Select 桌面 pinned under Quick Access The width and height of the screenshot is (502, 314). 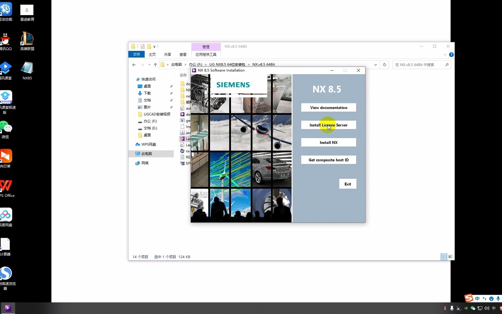(x=147, y=86)
